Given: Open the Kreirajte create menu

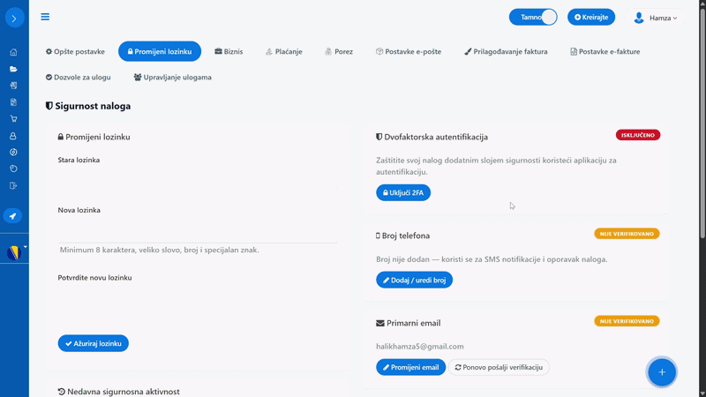Looking at the screenshot, I should (591, 17).
